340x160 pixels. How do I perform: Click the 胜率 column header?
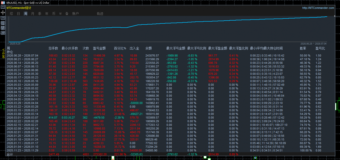point(303,48)
